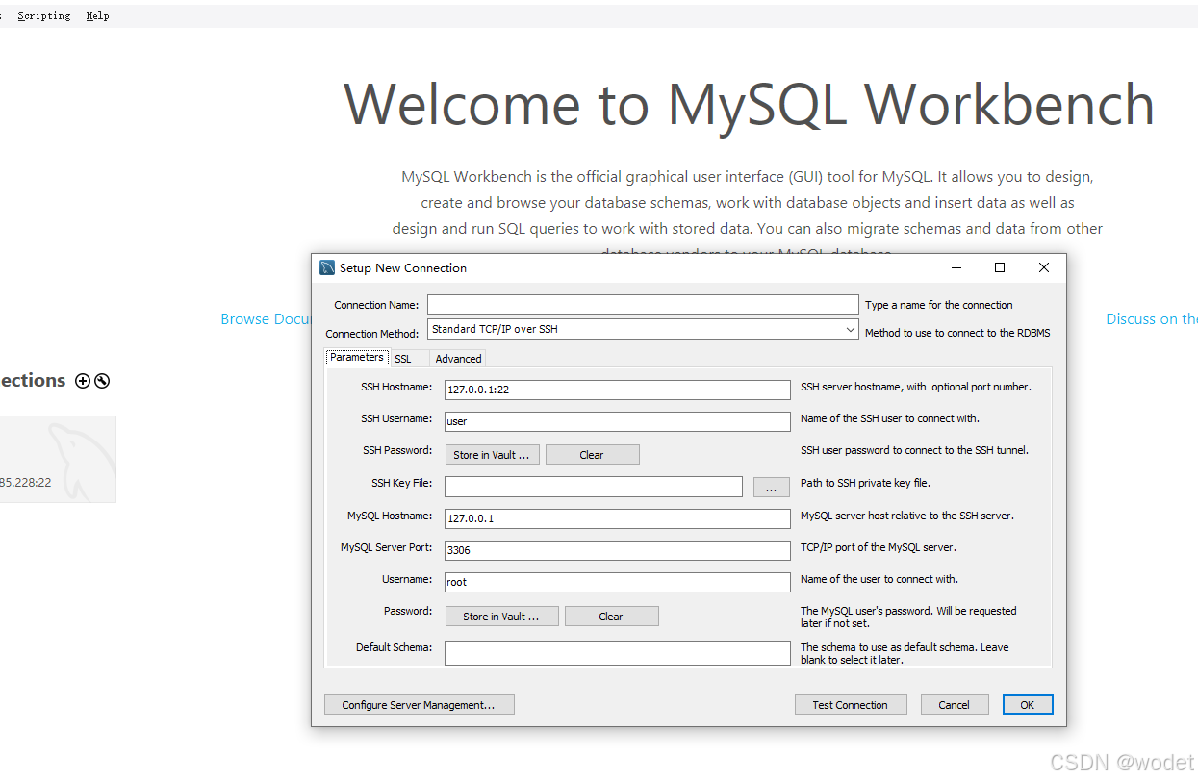The image size is (1198, 781).
Task: Browse for SSH key file with ellipsis button
Action: (771, 488)
